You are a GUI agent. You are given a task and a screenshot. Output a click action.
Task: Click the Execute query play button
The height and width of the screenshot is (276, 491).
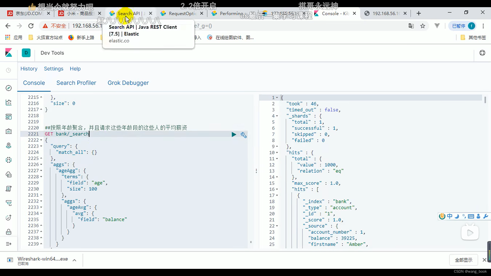pyautogui.click(x=234, y=134)
